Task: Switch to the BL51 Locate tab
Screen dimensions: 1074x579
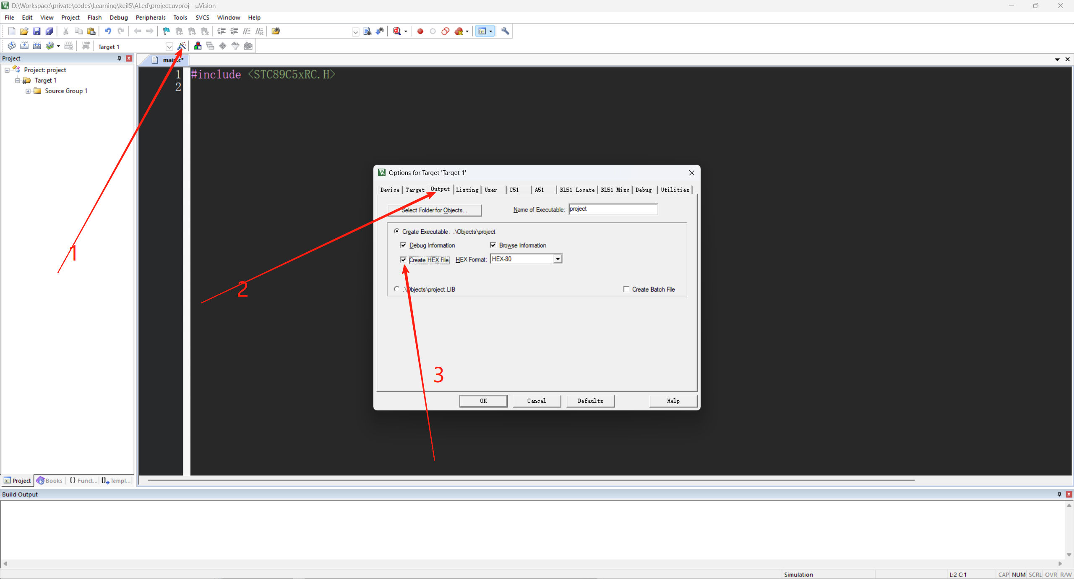Action: pyautogui.click(x=577, y=190)
